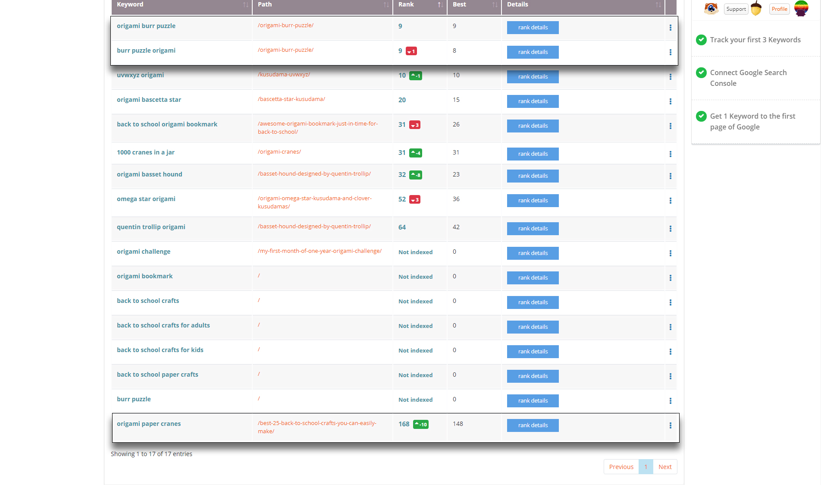
Task: Select page 1 in pagination
Action: pos(646,467)
